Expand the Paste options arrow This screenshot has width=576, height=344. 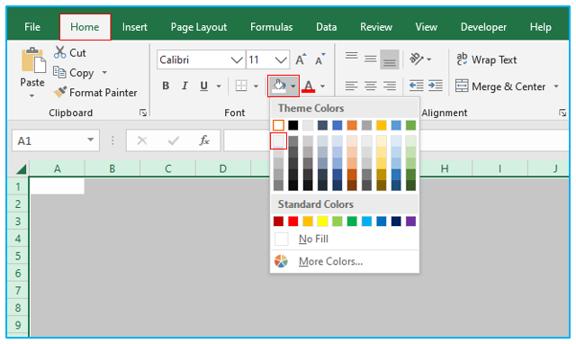[32, 96]
